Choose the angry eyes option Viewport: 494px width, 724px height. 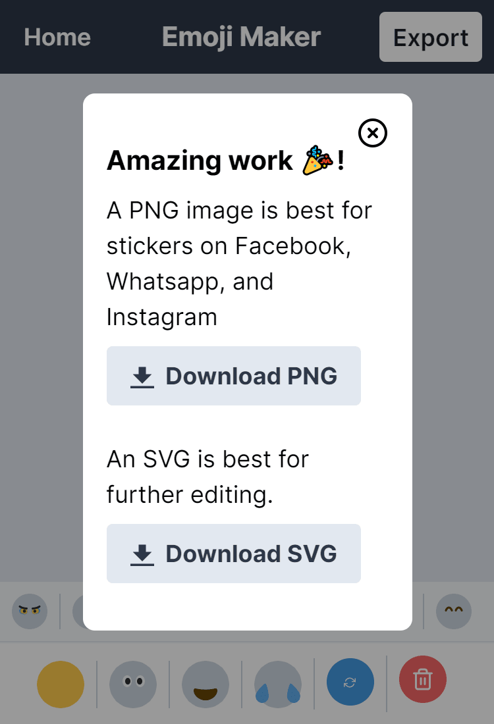[30, 611]
